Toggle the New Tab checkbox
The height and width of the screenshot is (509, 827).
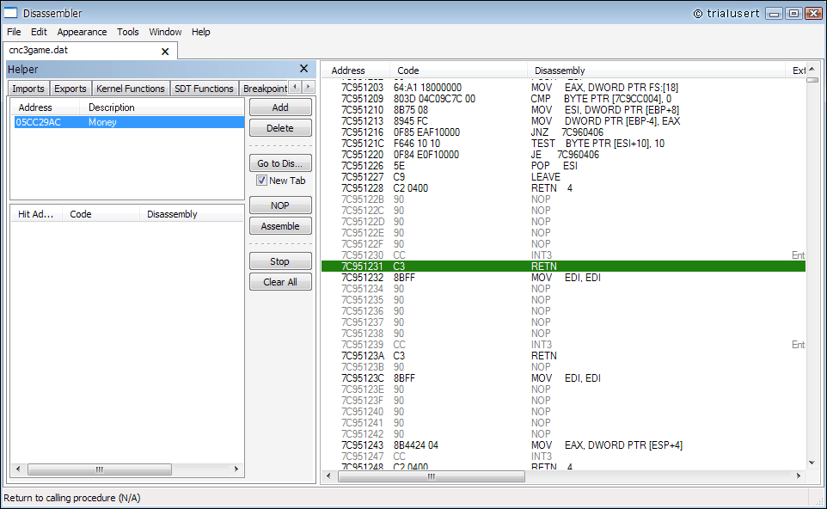[x=263, y=180]
